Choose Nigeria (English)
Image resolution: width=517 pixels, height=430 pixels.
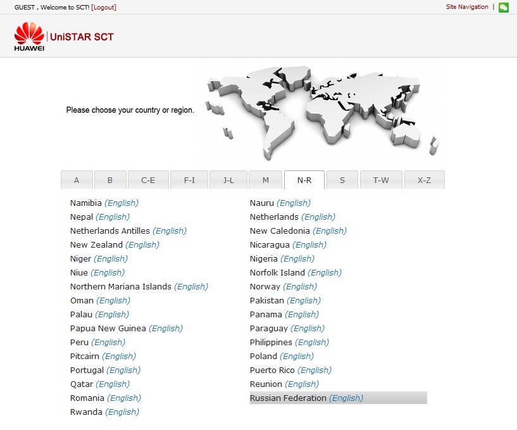tap(282, 258)
